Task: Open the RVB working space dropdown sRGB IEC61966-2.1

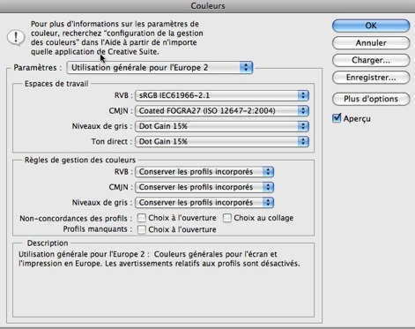Action: pyautogui.click(x=222, y=95)
